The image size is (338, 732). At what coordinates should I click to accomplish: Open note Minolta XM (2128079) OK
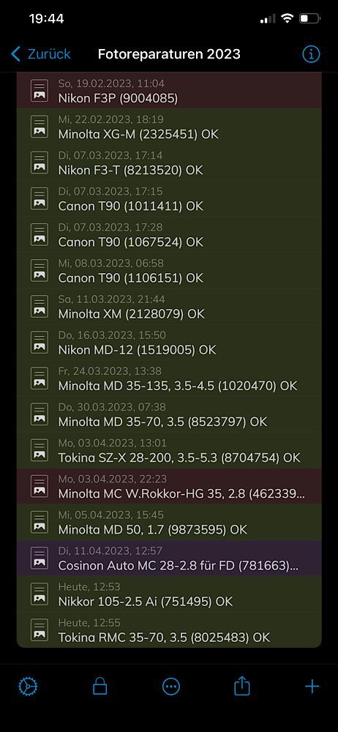coord(169,306)
